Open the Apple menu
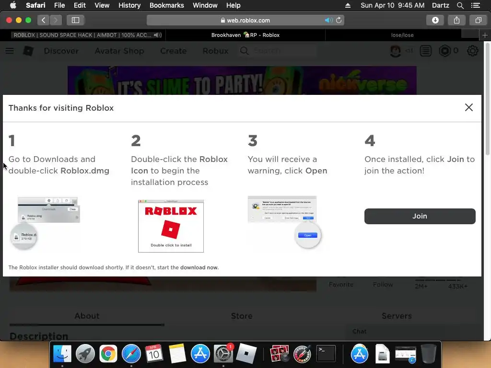 (x=13, y=5)
